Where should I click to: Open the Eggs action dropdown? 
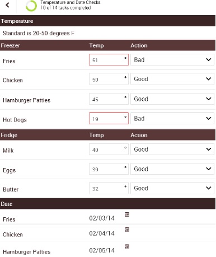tap(172, 169)
